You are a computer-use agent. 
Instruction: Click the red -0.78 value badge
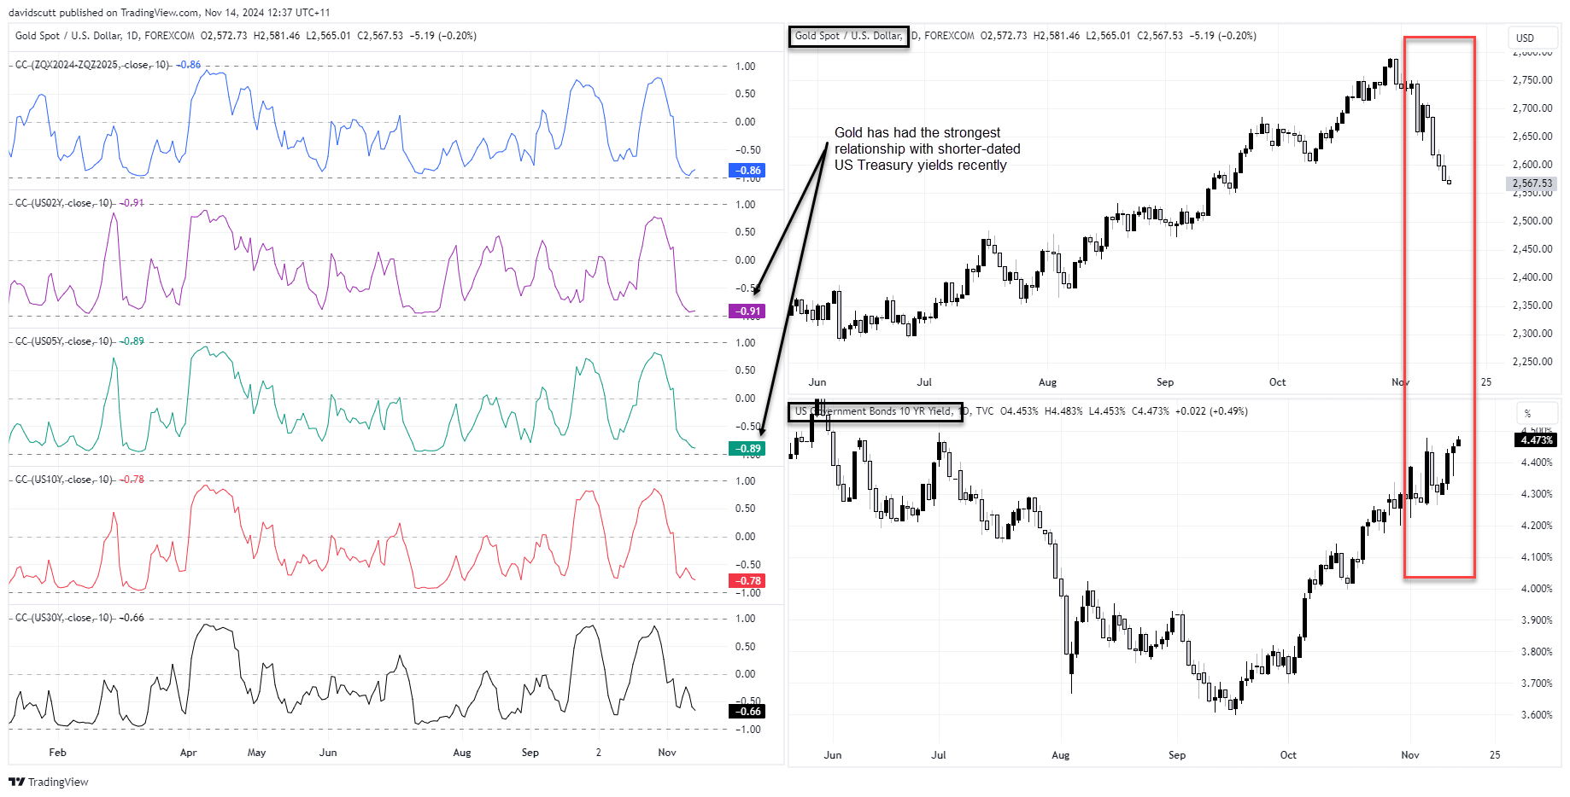click(x=747, y=581)
